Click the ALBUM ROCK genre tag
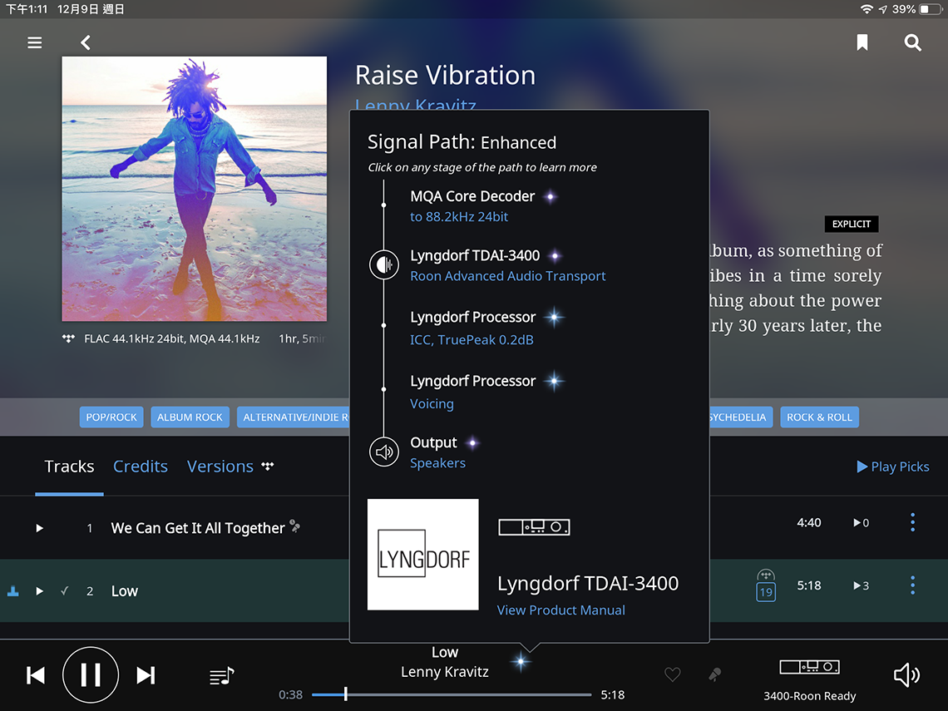 (190, 417)
